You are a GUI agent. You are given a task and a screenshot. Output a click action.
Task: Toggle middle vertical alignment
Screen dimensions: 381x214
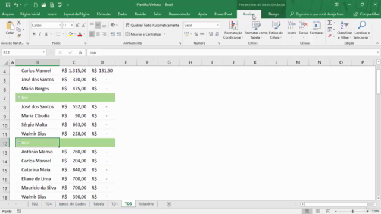coord(98,25)
